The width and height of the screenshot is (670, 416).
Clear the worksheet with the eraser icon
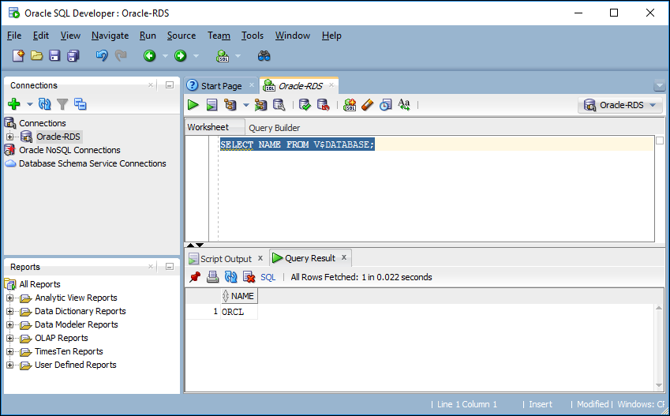point(368,105)
